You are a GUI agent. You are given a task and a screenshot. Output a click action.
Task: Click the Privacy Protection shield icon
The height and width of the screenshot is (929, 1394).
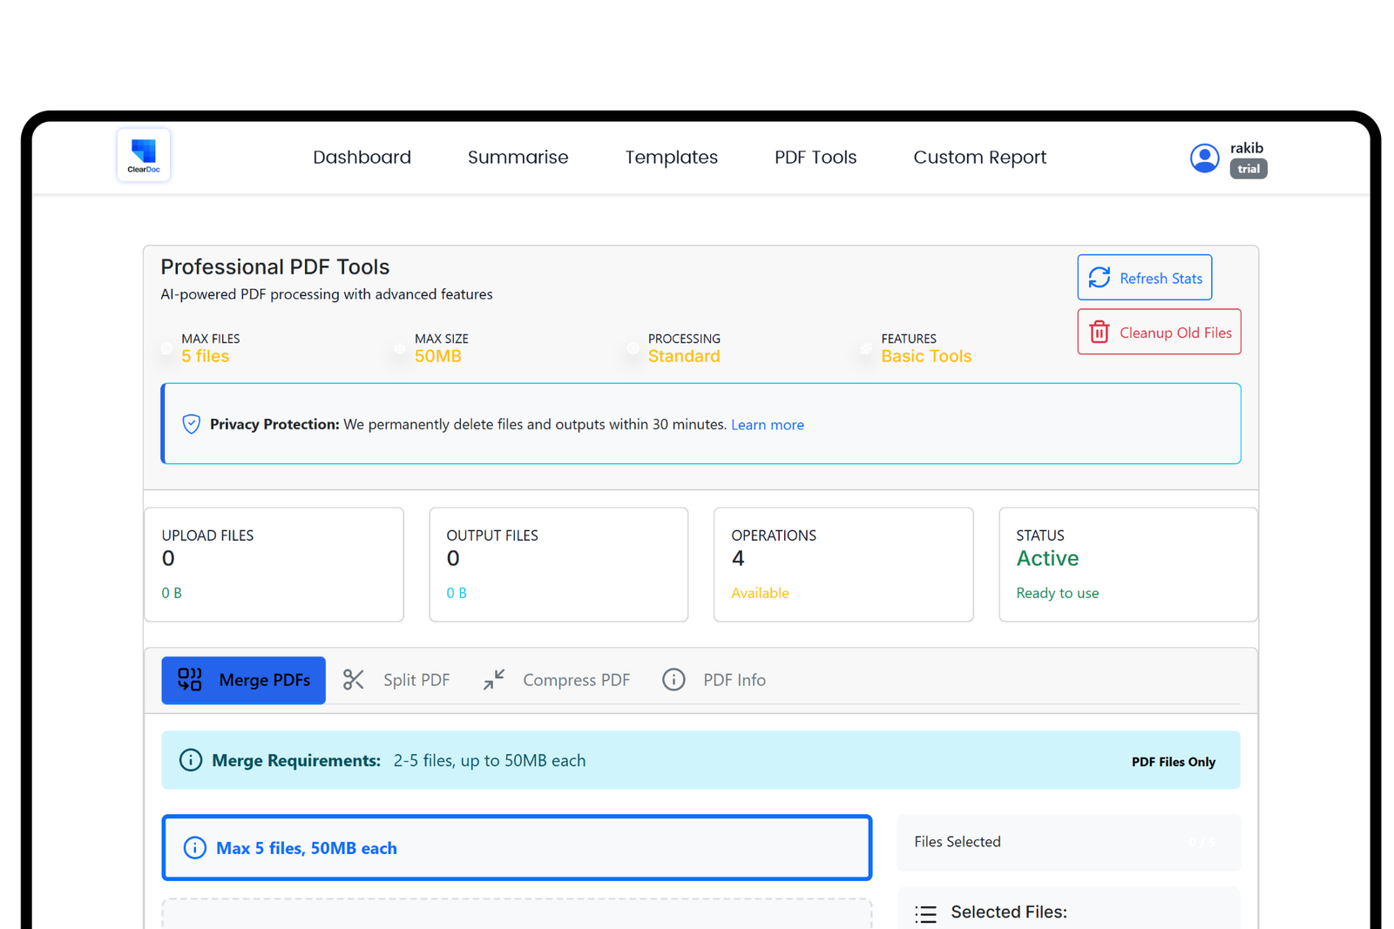(x=192, y=424)
